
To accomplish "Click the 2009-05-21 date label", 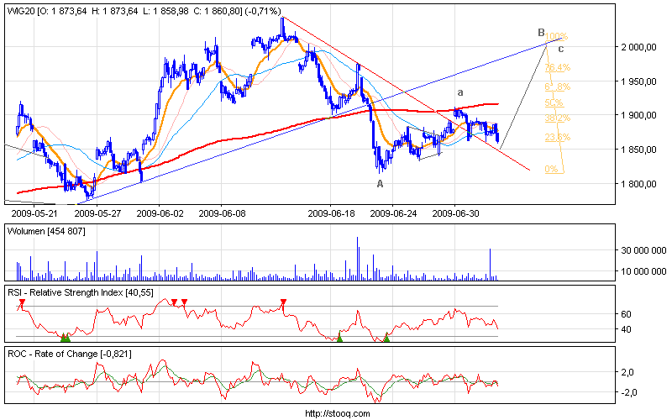I will [34, 213].
